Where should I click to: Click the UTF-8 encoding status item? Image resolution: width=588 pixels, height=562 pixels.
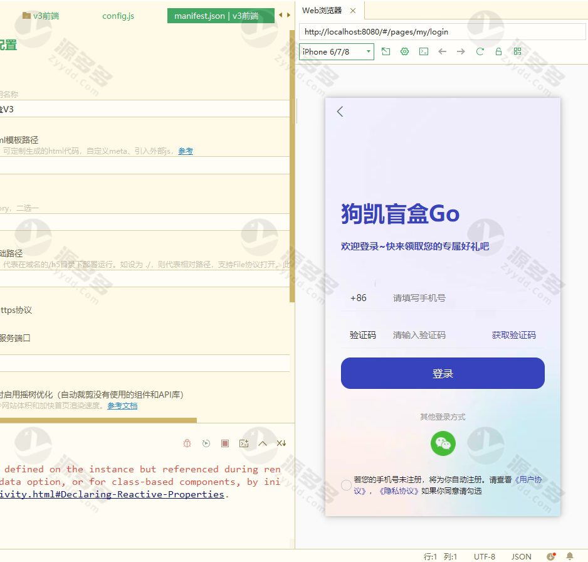click(x=484, y=556)
